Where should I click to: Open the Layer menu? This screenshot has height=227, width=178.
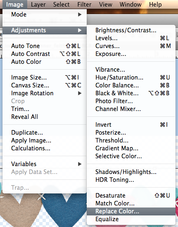click(x=38, y=5)
